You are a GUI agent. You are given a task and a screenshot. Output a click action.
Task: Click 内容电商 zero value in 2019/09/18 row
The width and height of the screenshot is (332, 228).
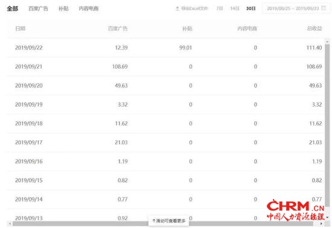click(x=255, y=123)
